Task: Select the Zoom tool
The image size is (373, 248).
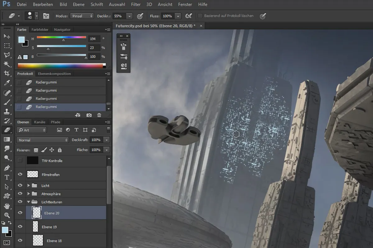Action: 7,215
